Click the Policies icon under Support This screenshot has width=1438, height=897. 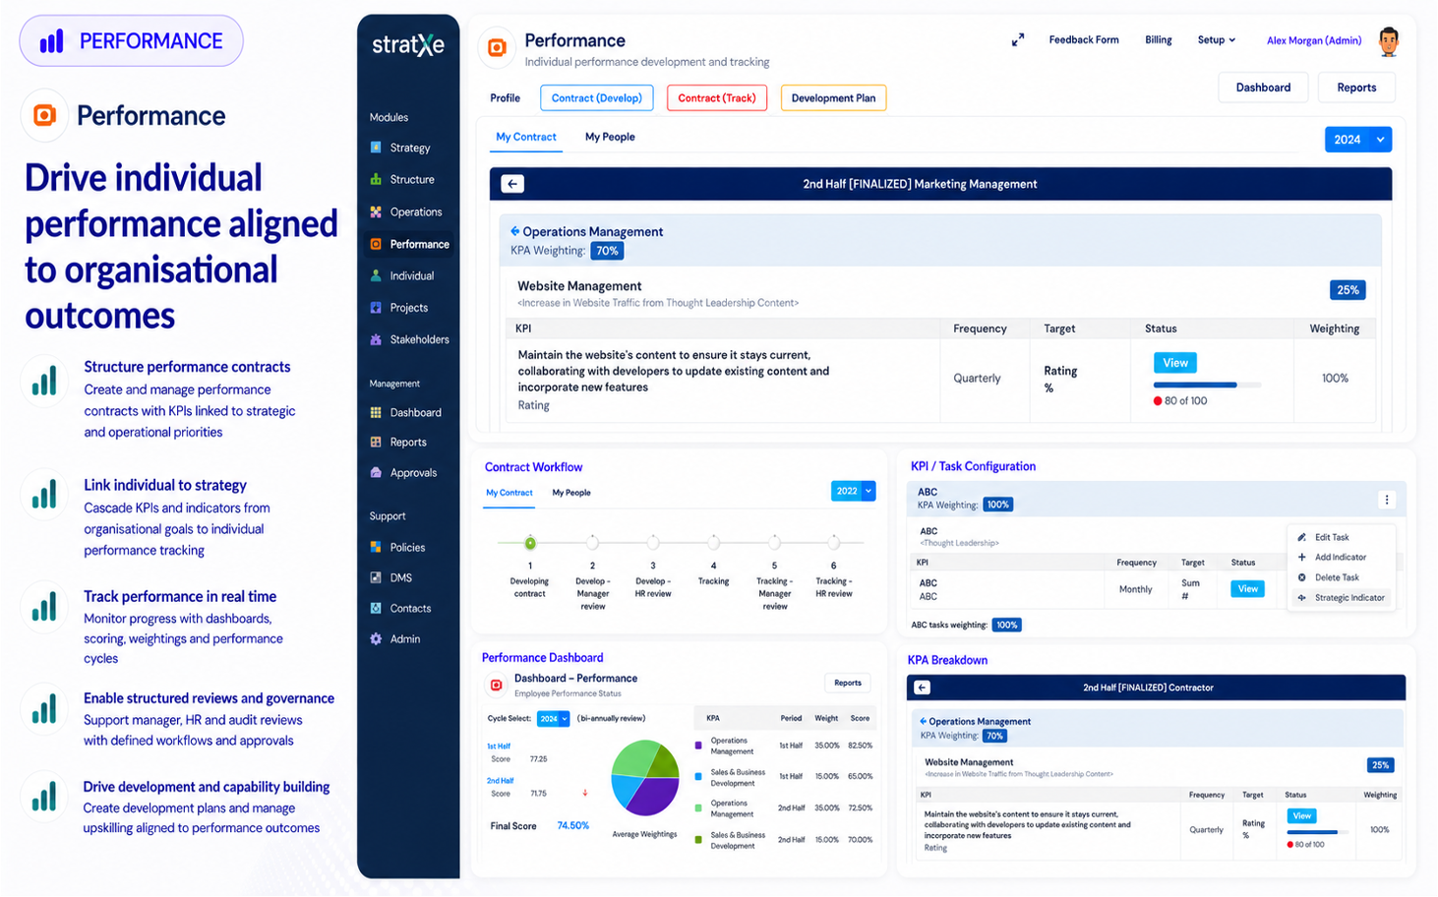(x=376, y=547)
